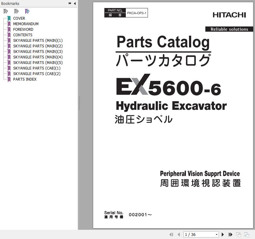The width and height of the screenshot is (255, 239).
Task: Go to the first page
Action: click(x=171, y=234)
